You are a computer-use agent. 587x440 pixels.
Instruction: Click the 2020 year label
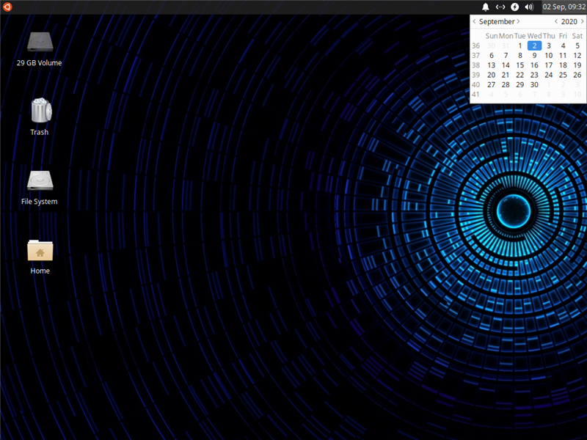coord(569,22)
